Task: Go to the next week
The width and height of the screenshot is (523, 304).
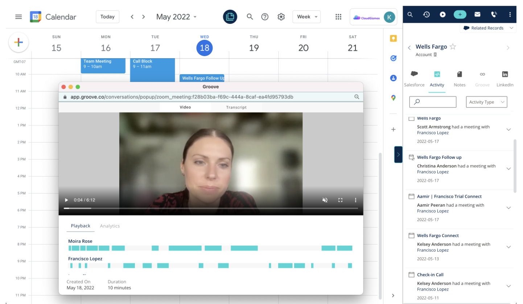Action: [x=144, y=17]
